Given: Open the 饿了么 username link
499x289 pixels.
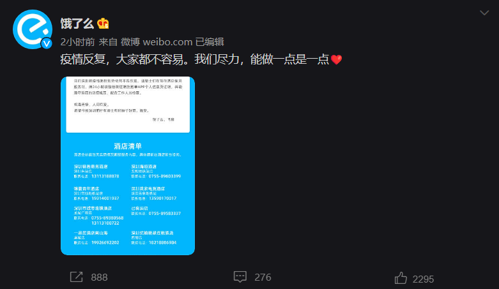Looking at the screenshot, I should pos(77,24).
